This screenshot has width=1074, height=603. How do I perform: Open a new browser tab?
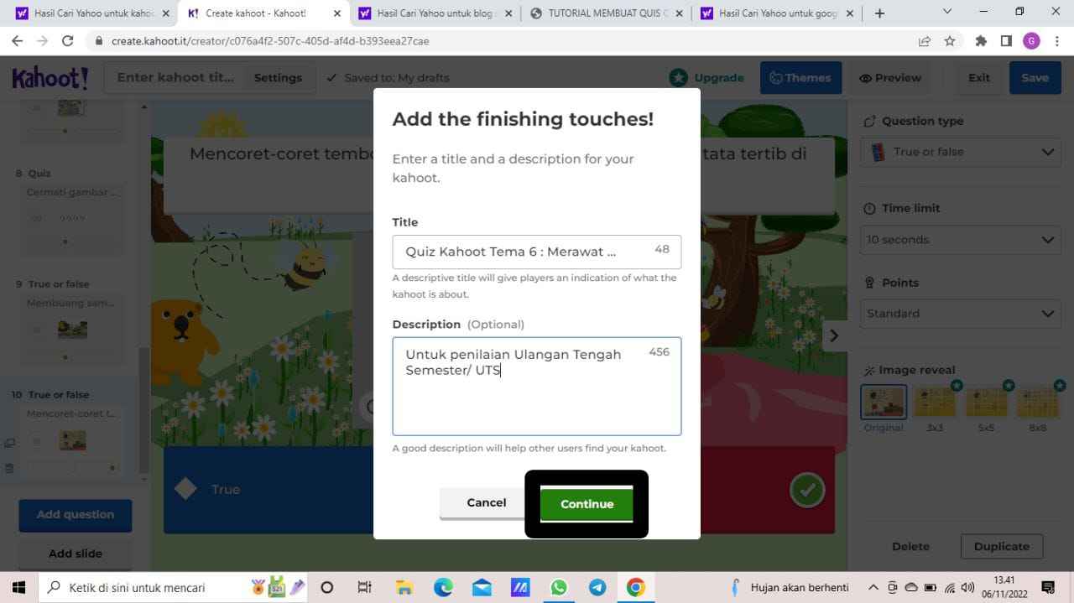[x=879, y=13]
